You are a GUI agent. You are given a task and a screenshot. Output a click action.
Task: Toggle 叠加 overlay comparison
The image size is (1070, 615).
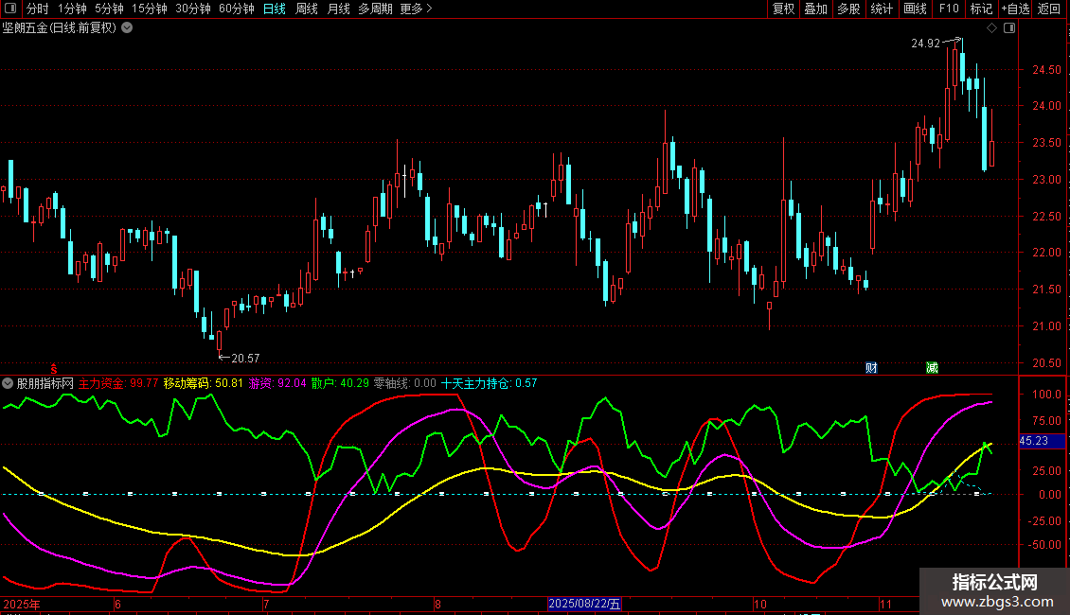point(815,9)
